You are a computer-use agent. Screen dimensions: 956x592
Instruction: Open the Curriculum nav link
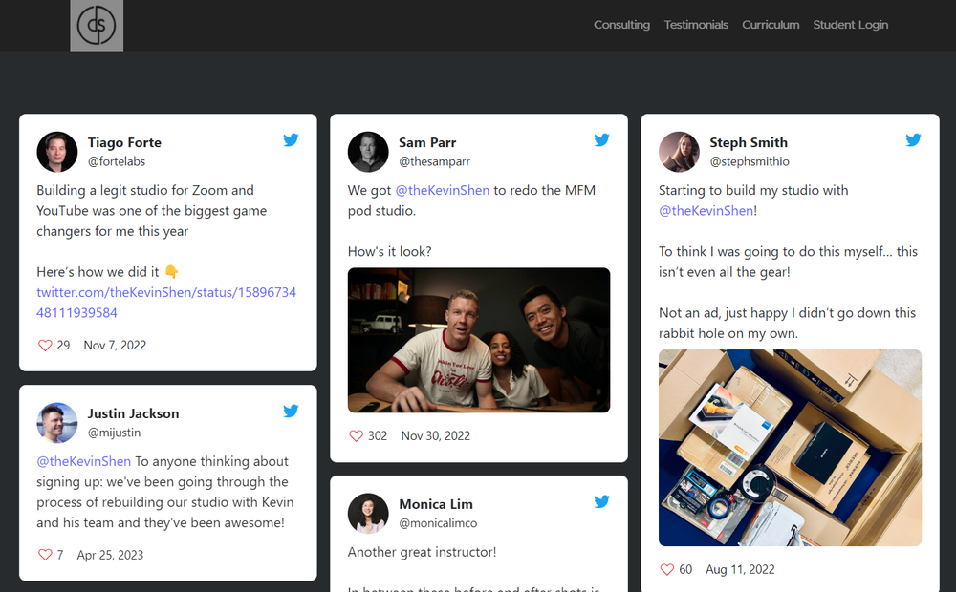pos(771,25)
